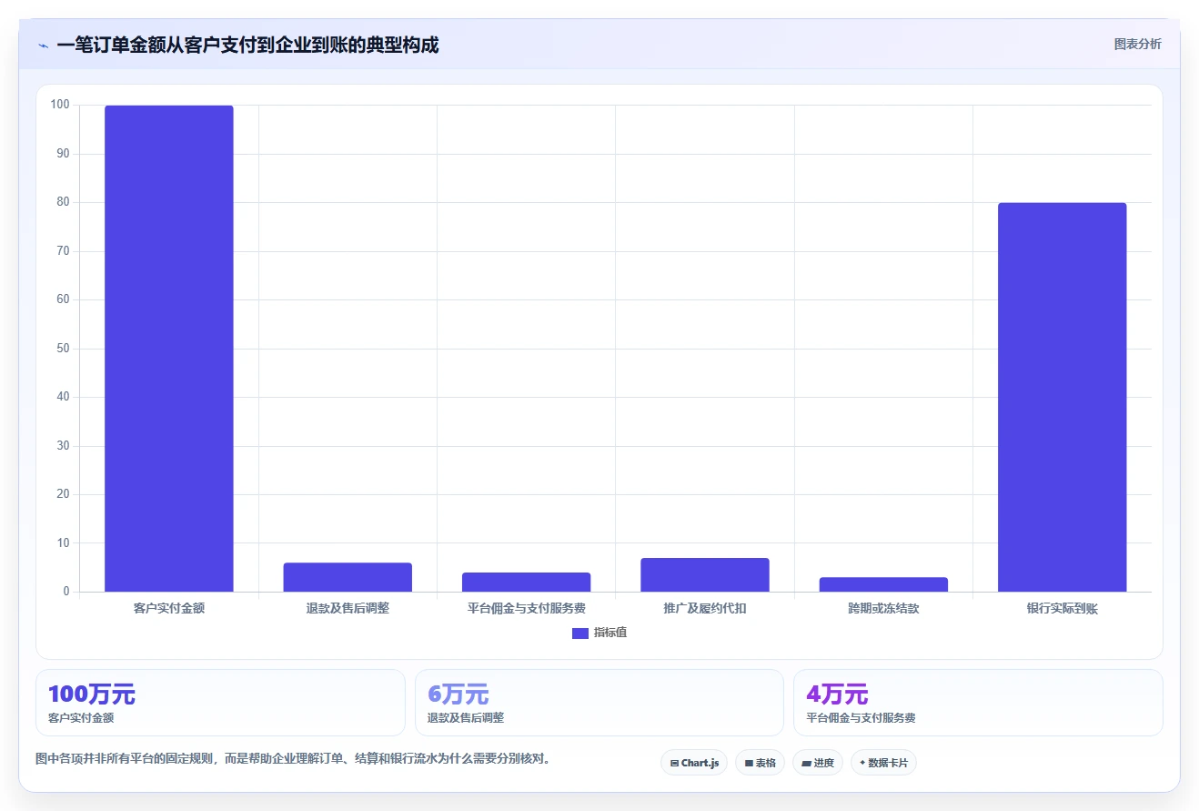Click the 数据卡片 tag chip

(883, 763)
